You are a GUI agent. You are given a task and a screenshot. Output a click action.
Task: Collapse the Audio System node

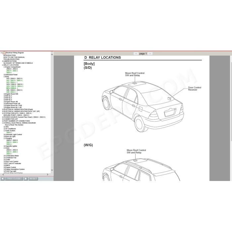pyautogui.click(x=4, y=131)
